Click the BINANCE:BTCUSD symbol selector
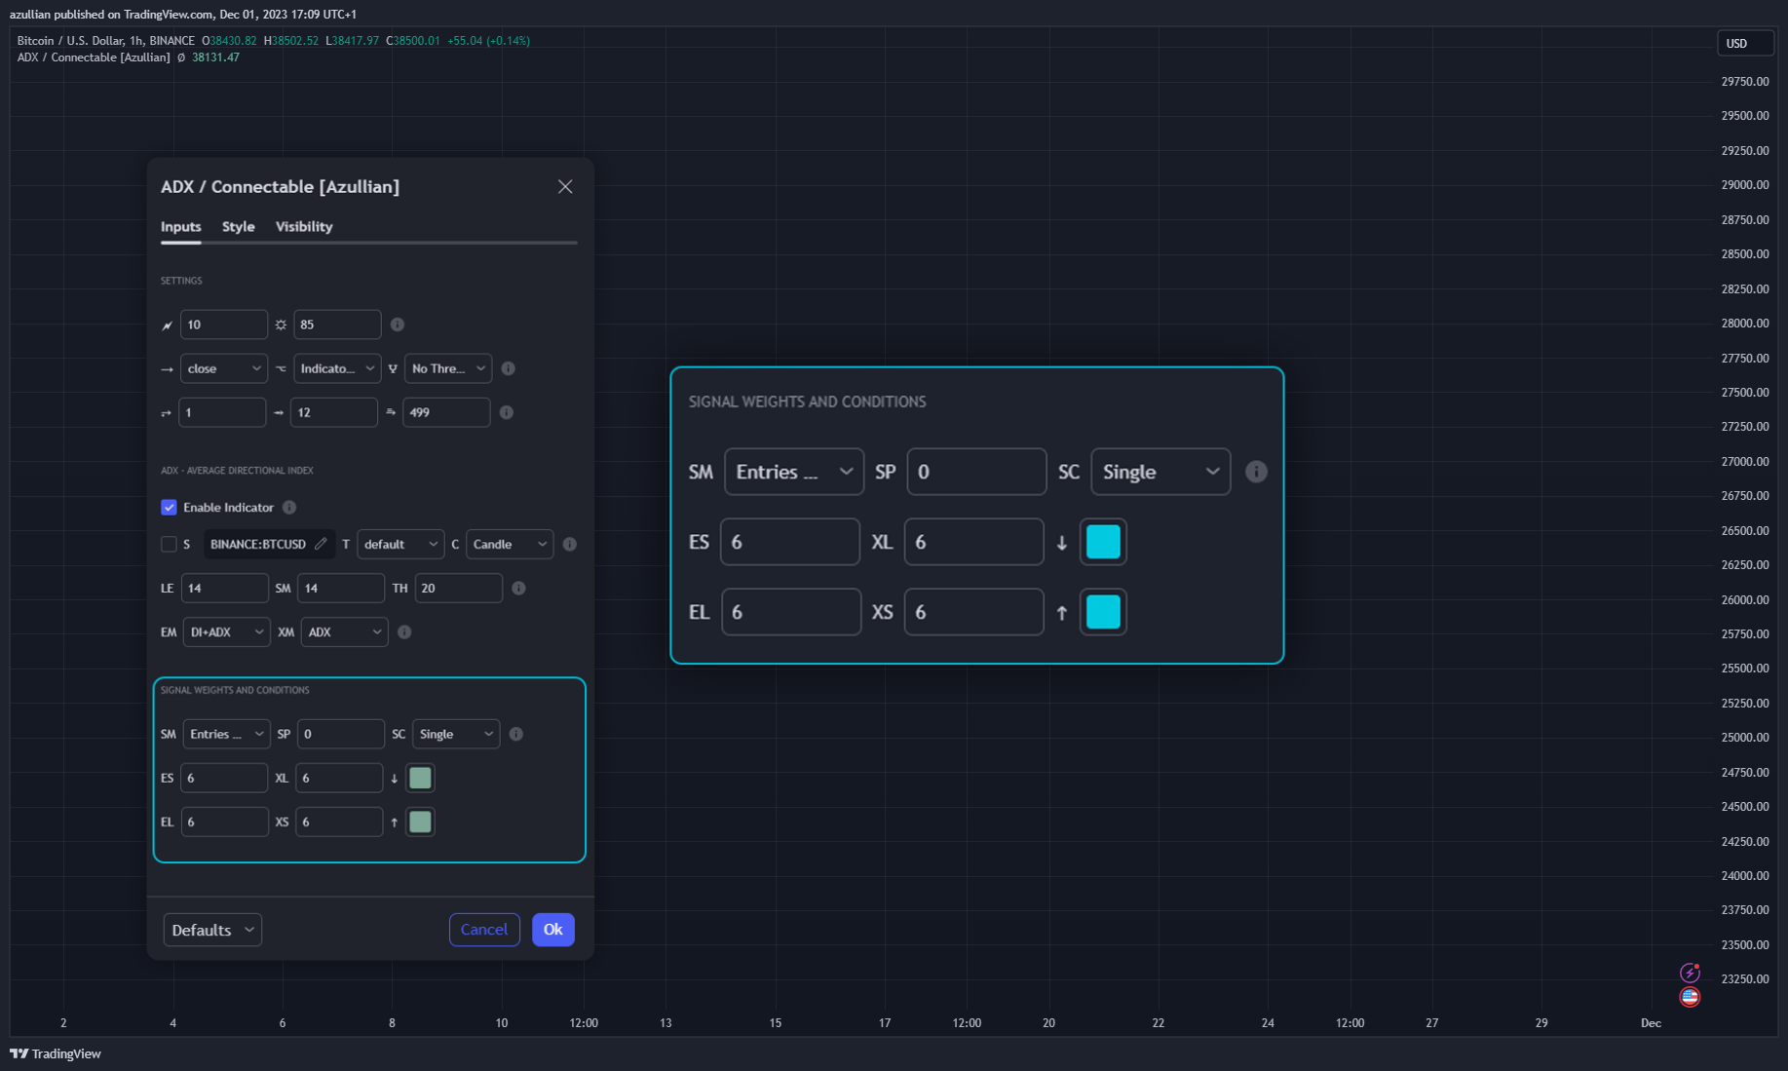 click(269, 544)
